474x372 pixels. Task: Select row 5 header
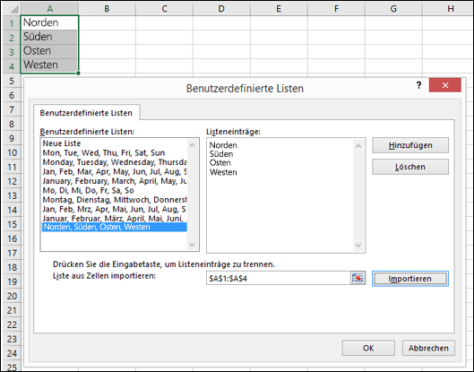12,81
